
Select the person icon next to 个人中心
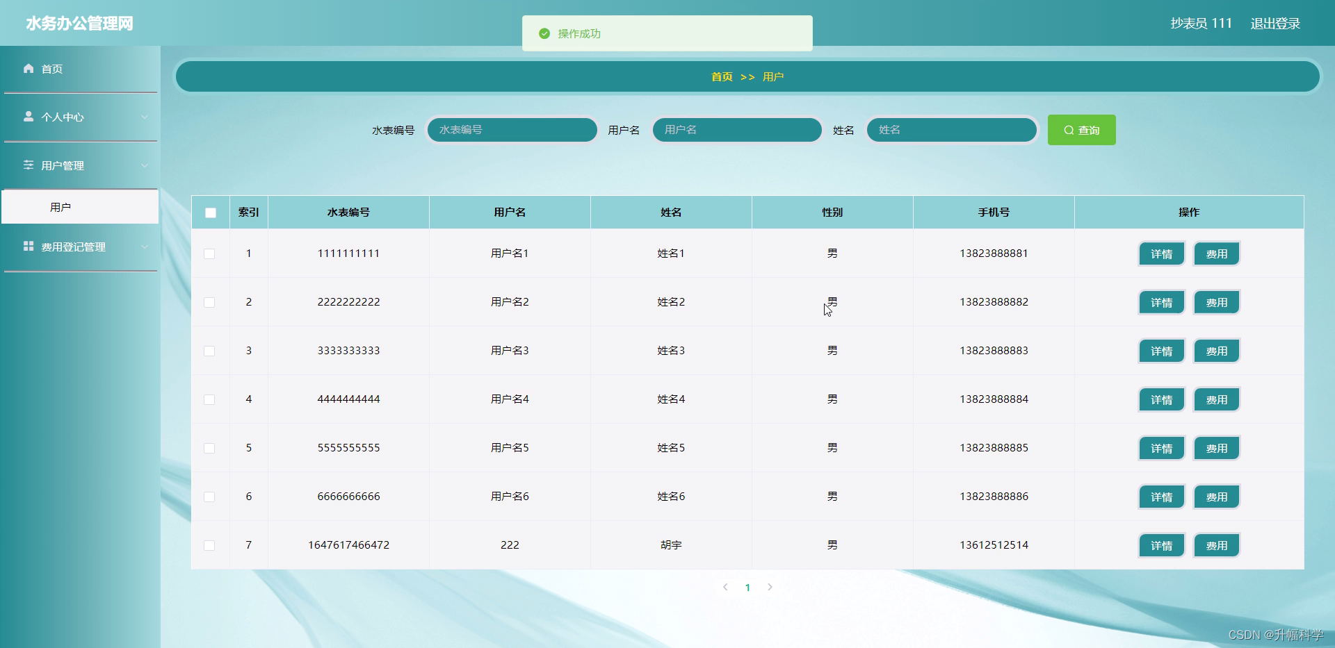click(29, 117)
